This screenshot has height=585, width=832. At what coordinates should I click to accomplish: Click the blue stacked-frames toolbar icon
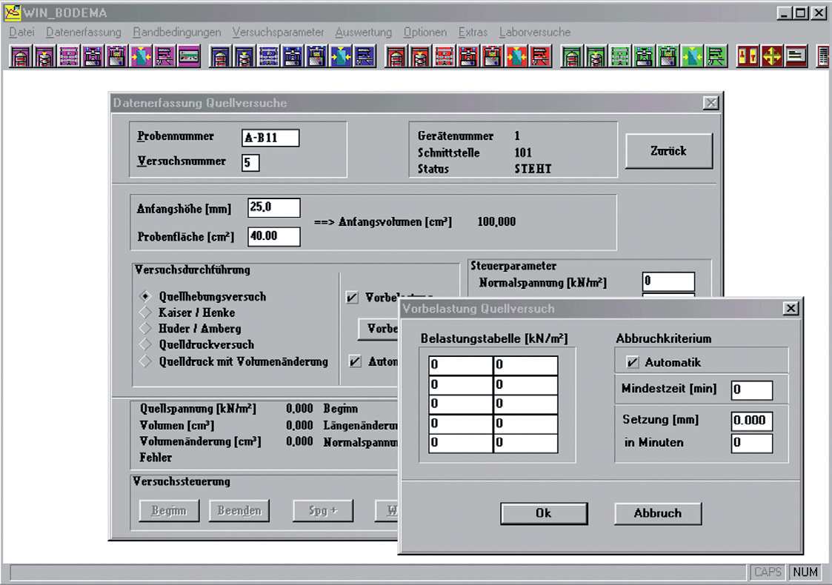tap(268, 56)
